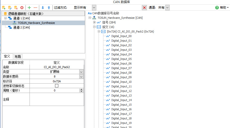230x128 pixels.
Task: Click the green help question icon
Action: click(x=217, y=8)
